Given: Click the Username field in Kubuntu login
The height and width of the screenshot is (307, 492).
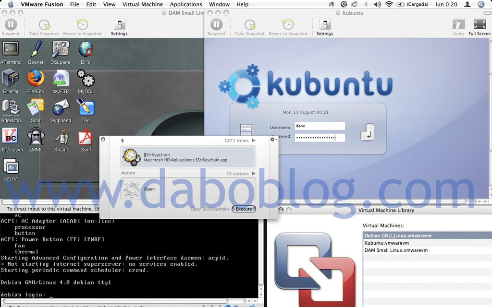Looking at the screenshot, I should (x=320, y=126).
